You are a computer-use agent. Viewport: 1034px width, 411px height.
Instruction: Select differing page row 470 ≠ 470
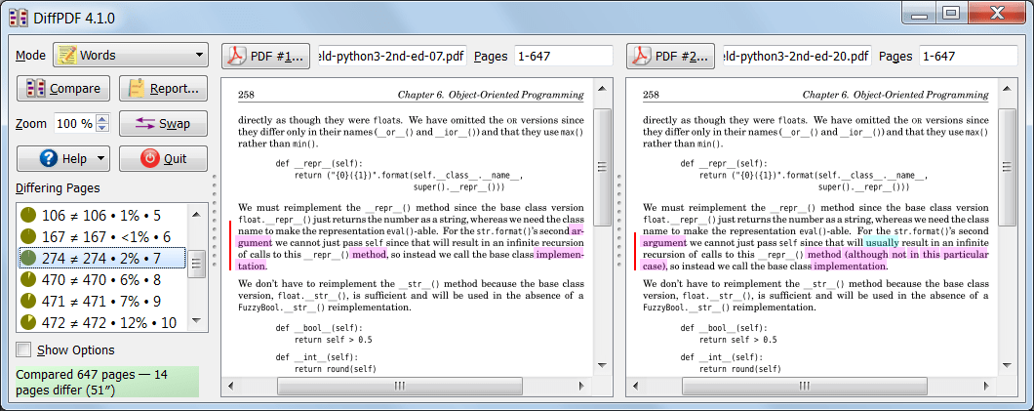point(102,280)
